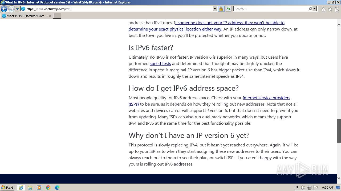Expand the address bar autocomplete dropdown
Viewport: 341px width, 191px height.
pos(215,9)
